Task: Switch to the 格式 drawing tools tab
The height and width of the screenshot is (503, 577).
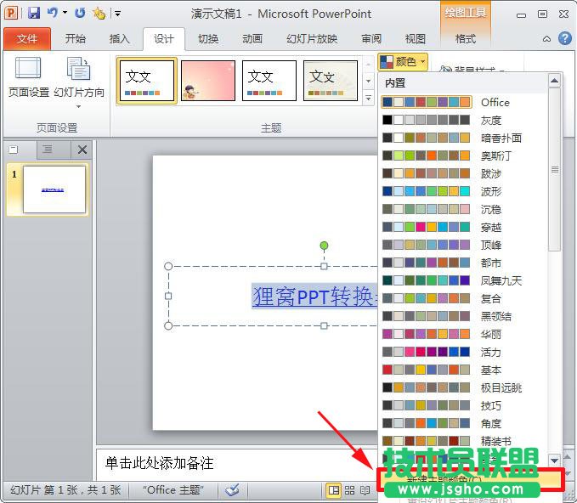Action: pos(465,38)
